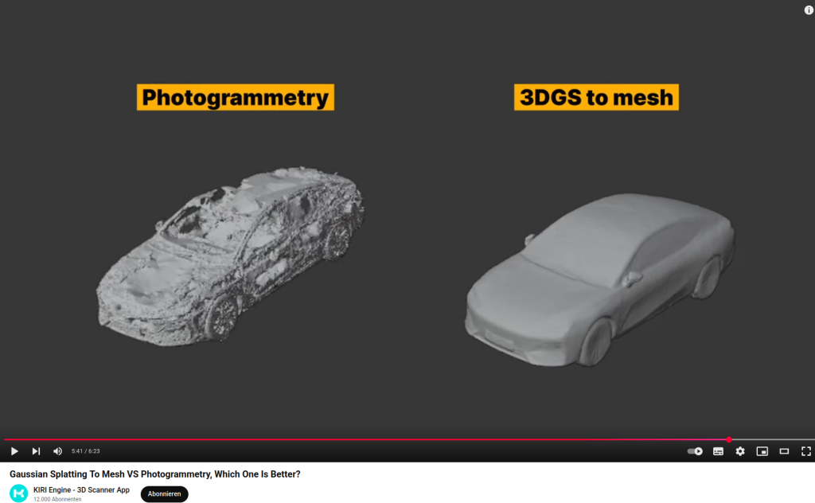Click the video title about Gaussian Splatting
The image size is (815, 503).
click(154, 474)
